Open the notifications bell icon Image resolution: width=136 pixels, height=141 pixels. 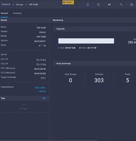(x=88, y=5)
